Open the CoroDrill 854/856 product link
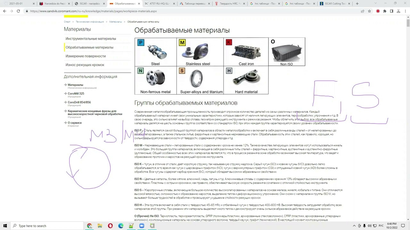The height and width of the screenshot is (230, 410). [79, 102]
